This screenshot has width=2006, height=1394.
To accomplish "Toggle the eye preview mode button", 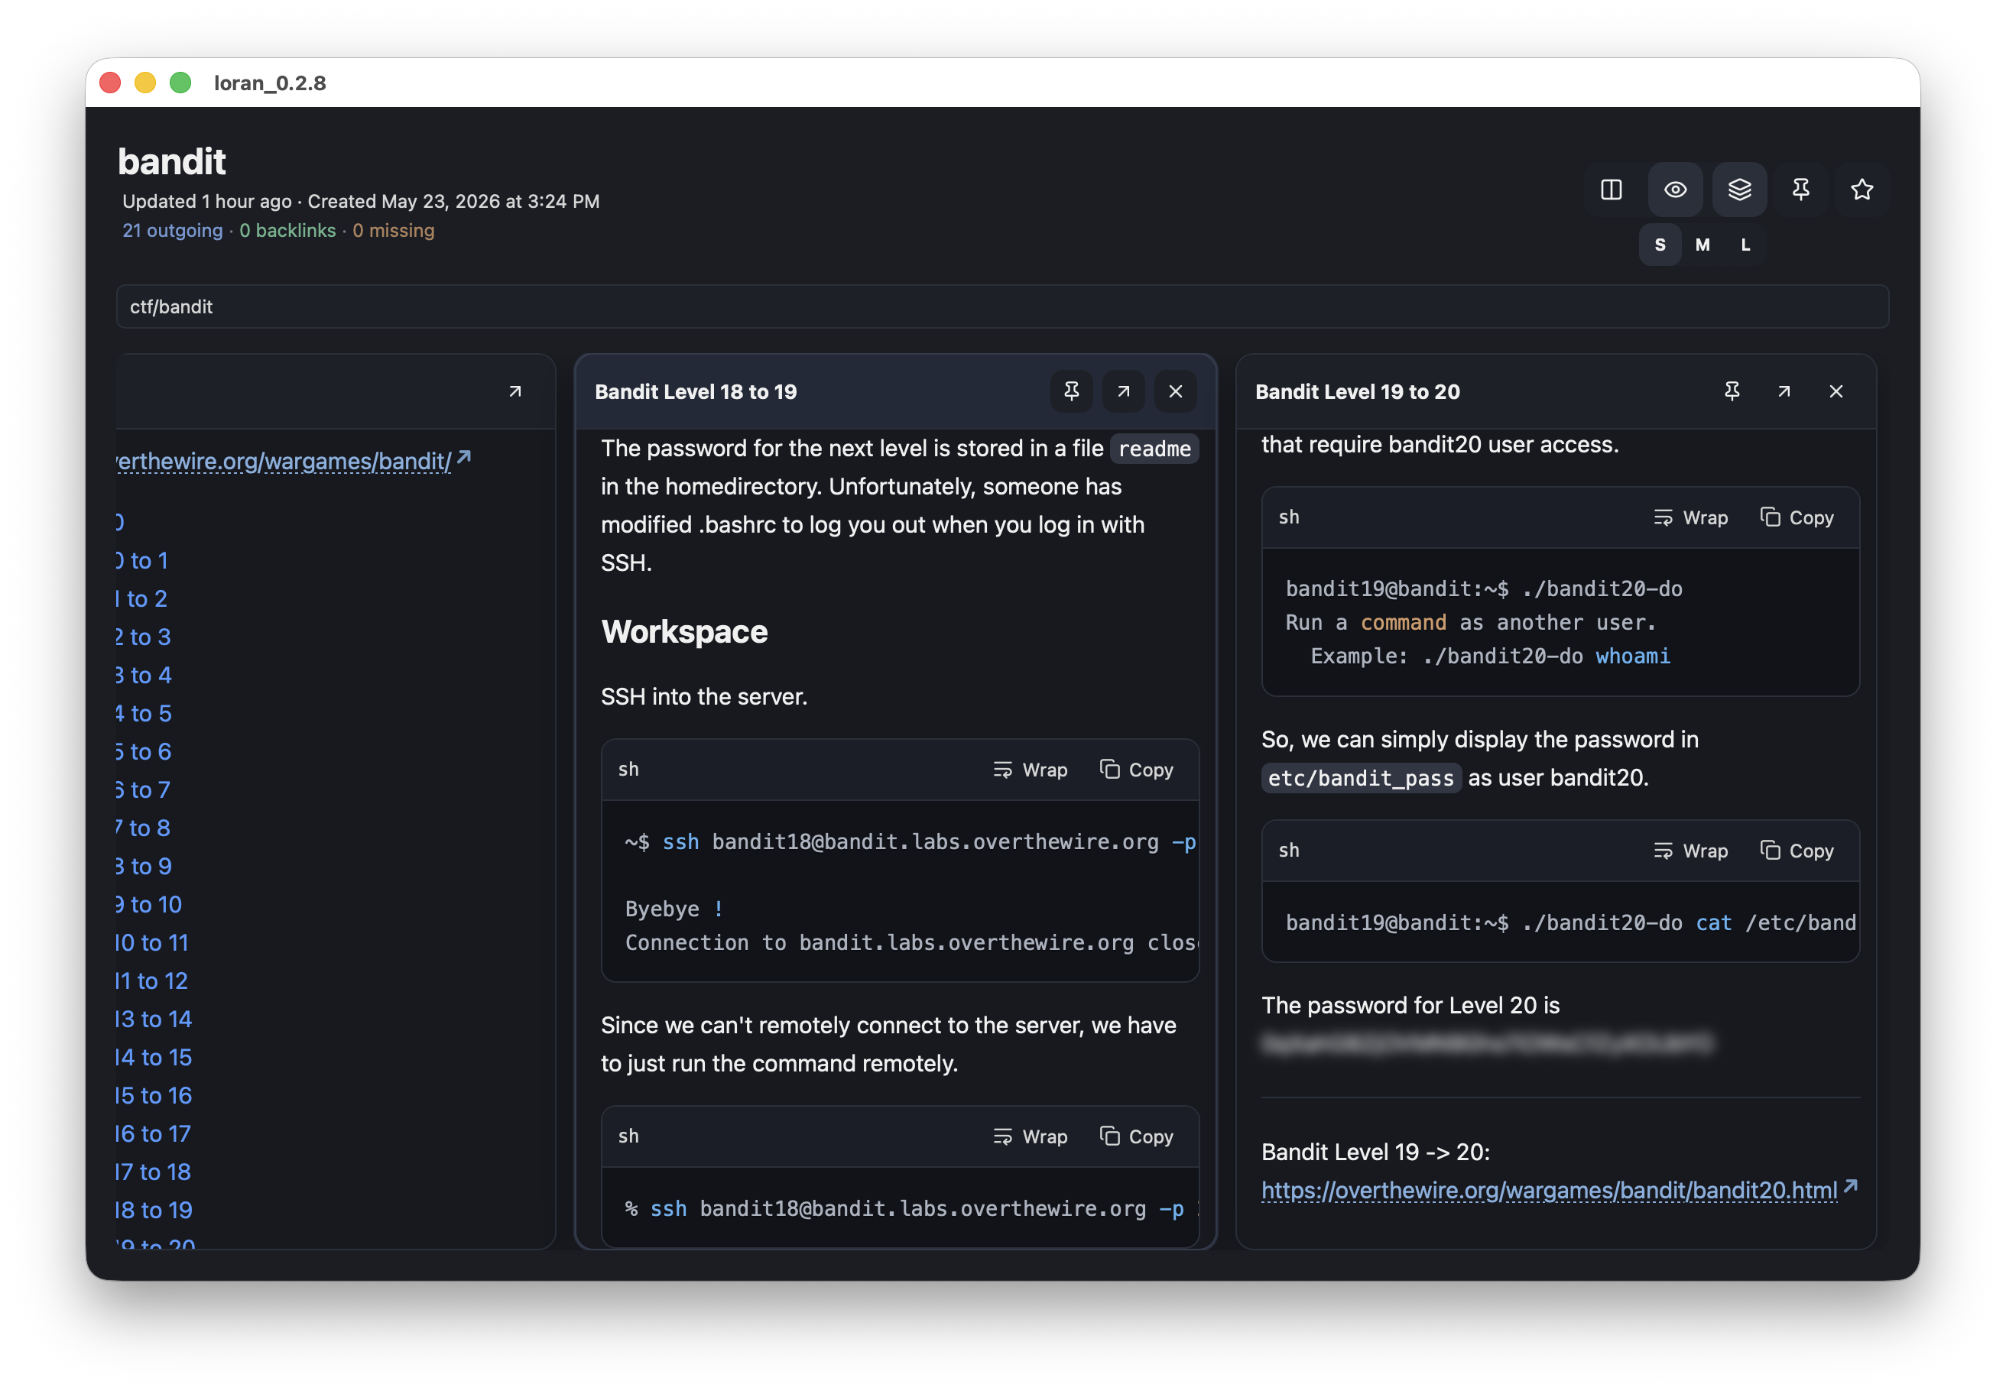I will tap(1675, 190).
